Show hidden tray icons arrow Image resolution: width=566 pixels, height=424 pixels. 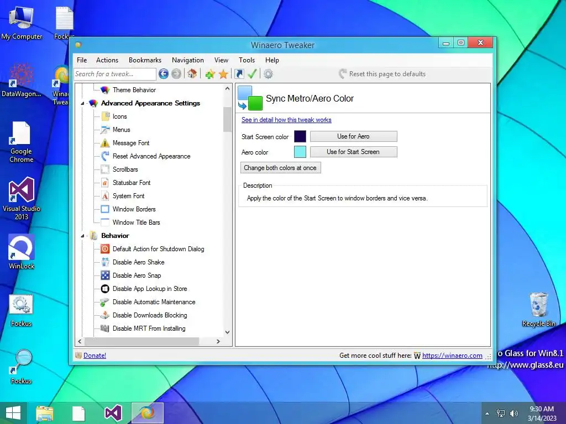488,414
